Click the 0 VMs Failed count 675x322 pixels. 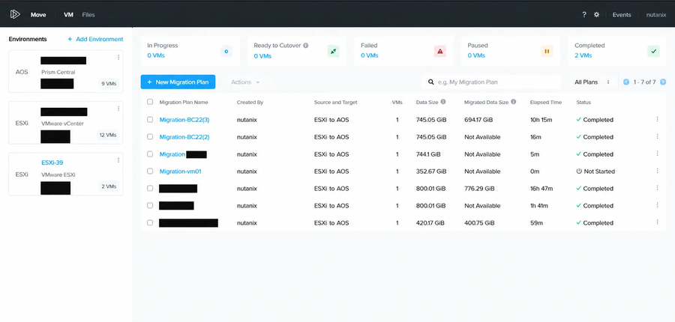click(369, 55)
